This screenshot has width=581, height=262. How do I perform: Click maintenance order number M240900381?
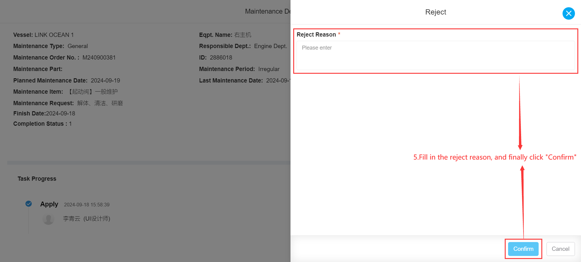pyautogui.click(x=99, y=57)
